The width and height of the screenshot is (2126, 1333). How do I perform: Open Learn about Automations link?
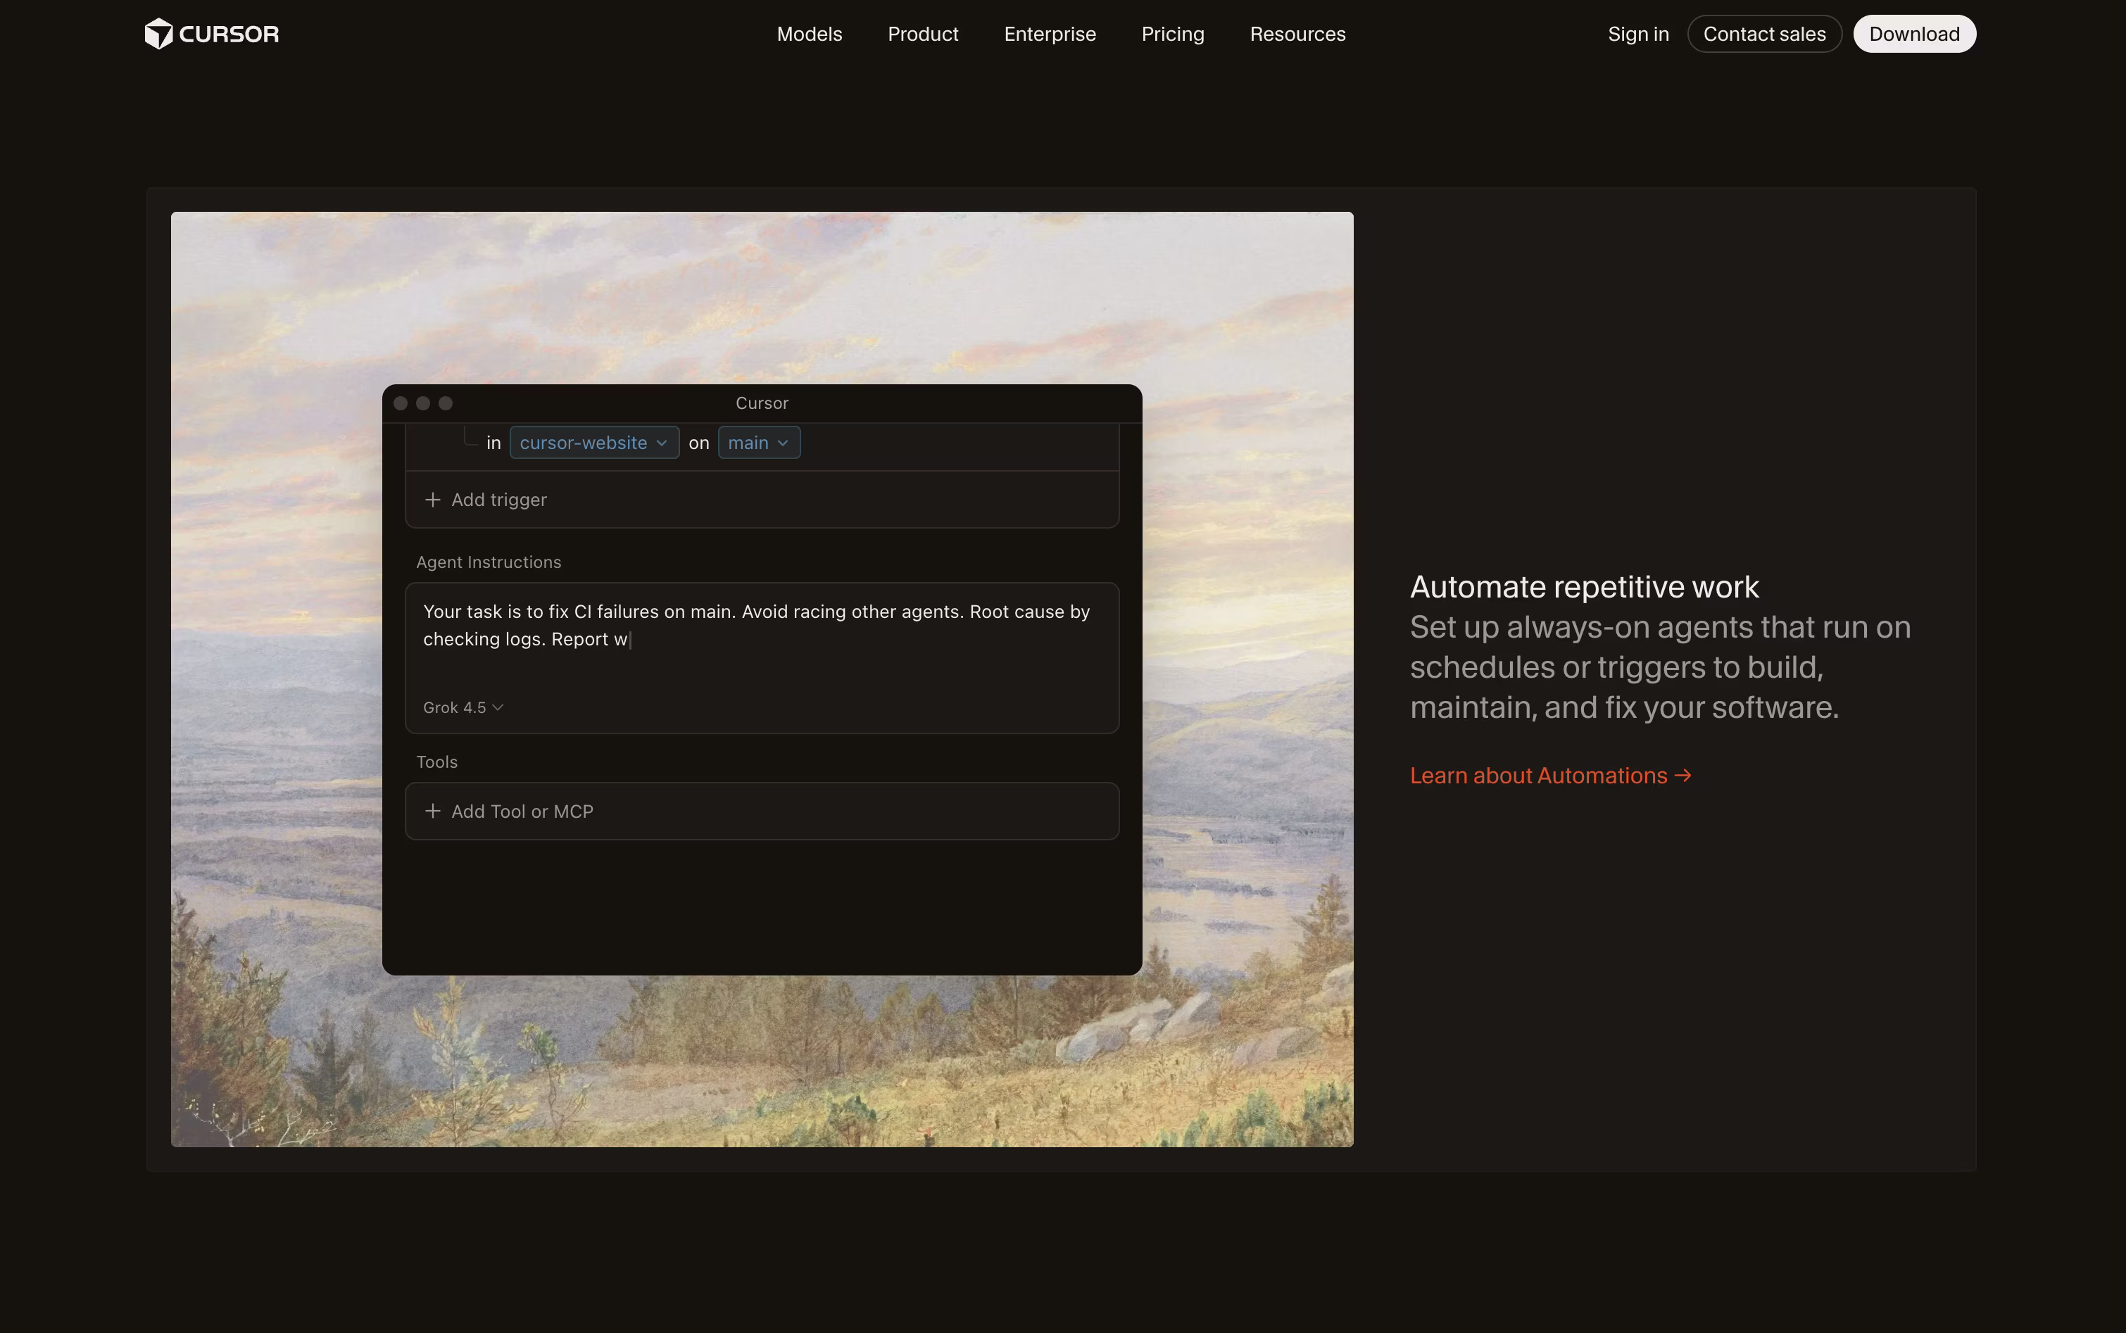(1550, 776)
